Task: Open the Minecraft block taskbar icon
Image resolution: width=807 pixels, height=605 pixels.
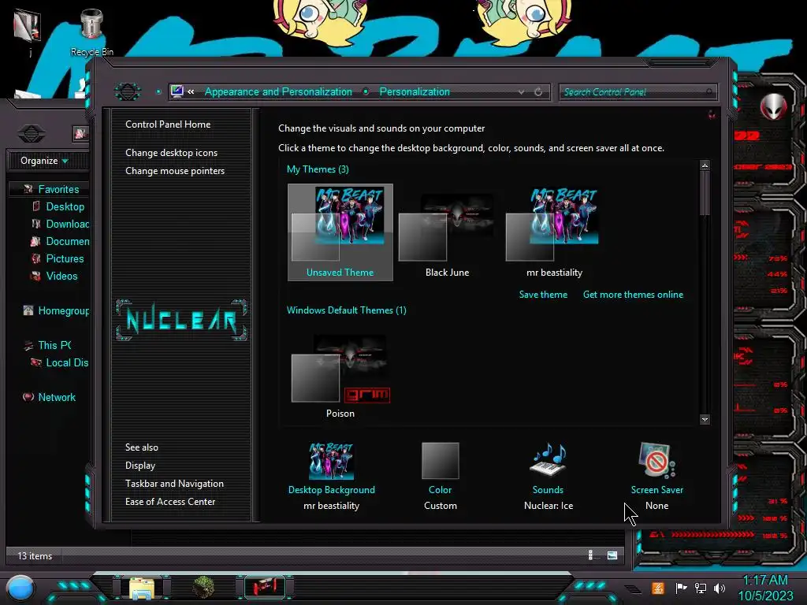Action: pos(204,588)
